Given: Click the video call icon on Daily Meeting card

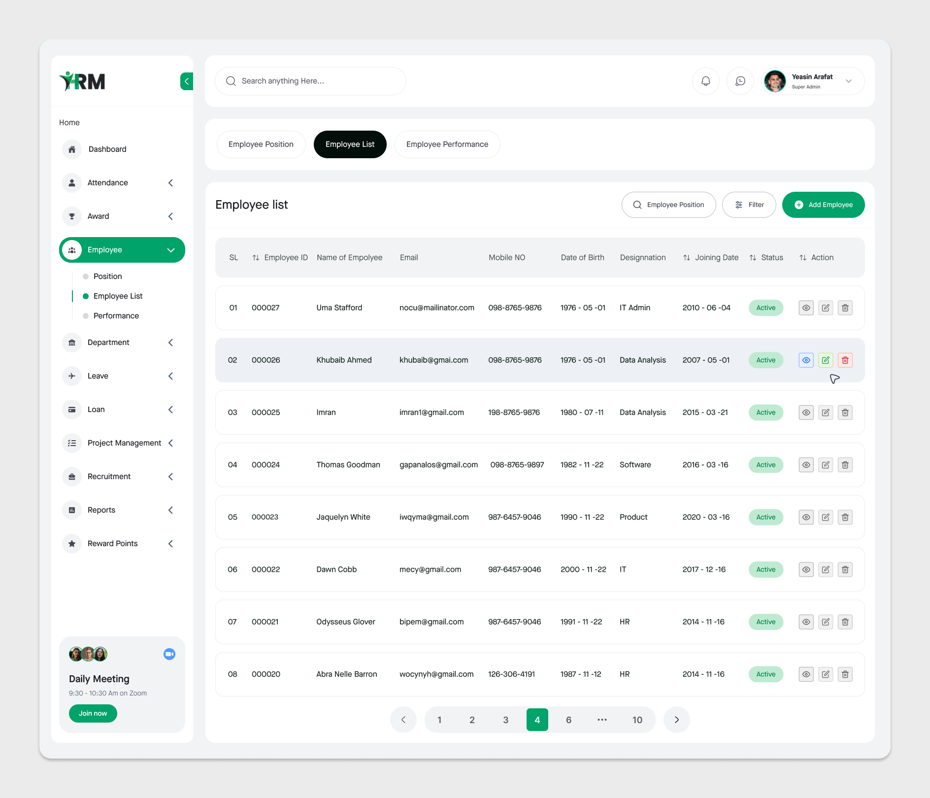Looking at the screenshot, I should click(x=169, y=654).
